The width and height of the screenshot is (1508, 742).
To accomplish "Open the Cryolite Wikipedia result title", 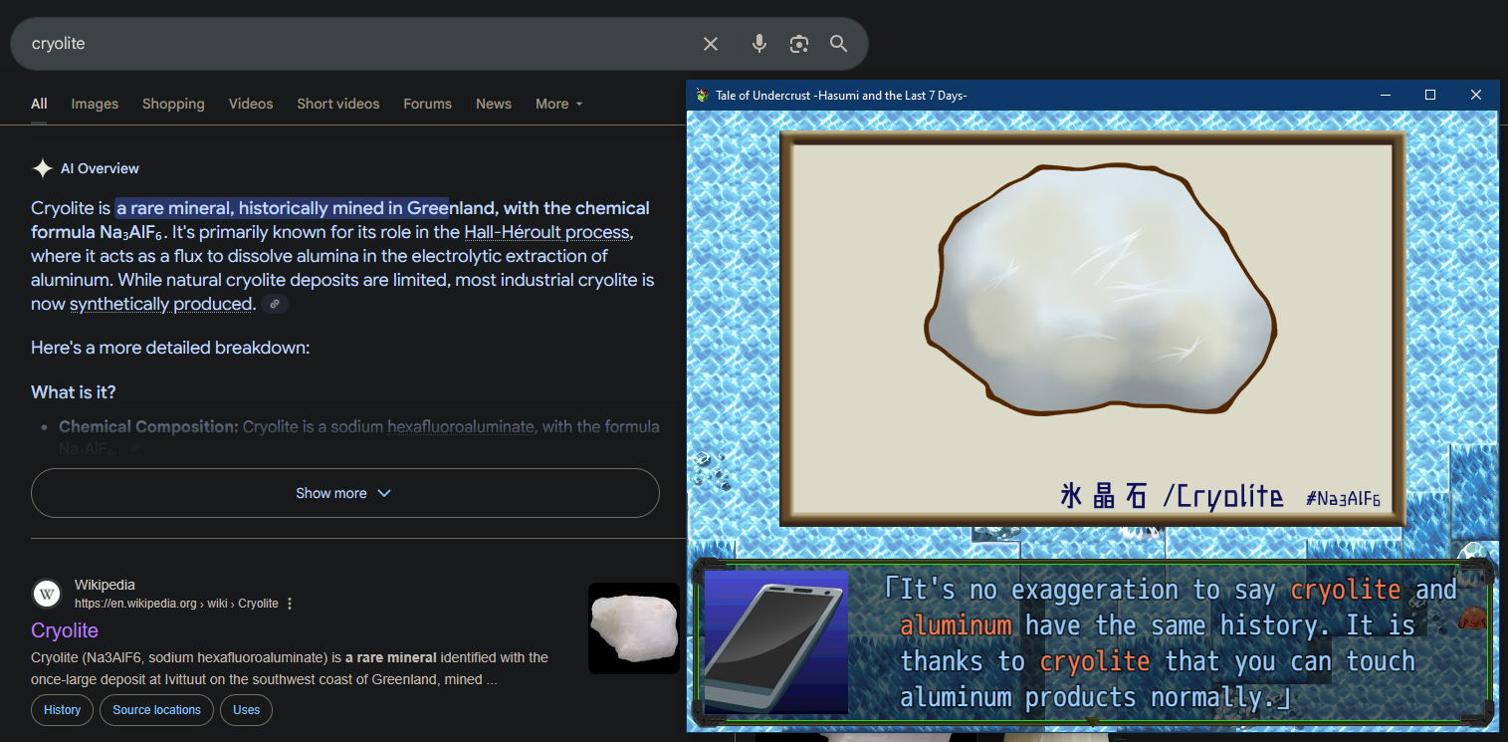I will [x=65, y=630].
